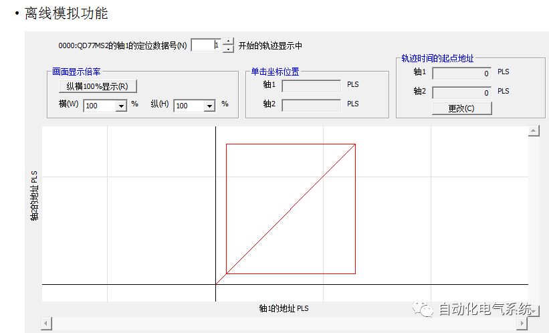
Task: Decrease positioning data number with down spinner arrow
Action: pos(228,49)
